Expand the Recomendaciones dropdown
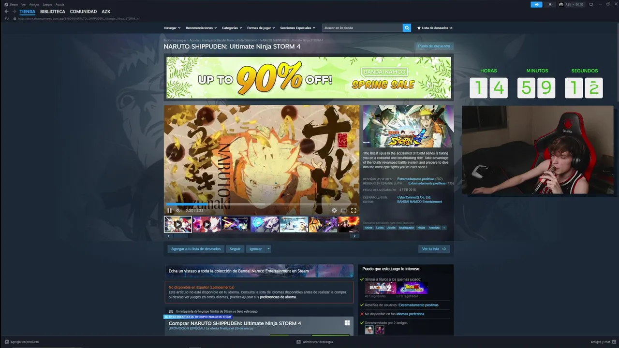Screen dimensions: 619x348 coord(201,28)
